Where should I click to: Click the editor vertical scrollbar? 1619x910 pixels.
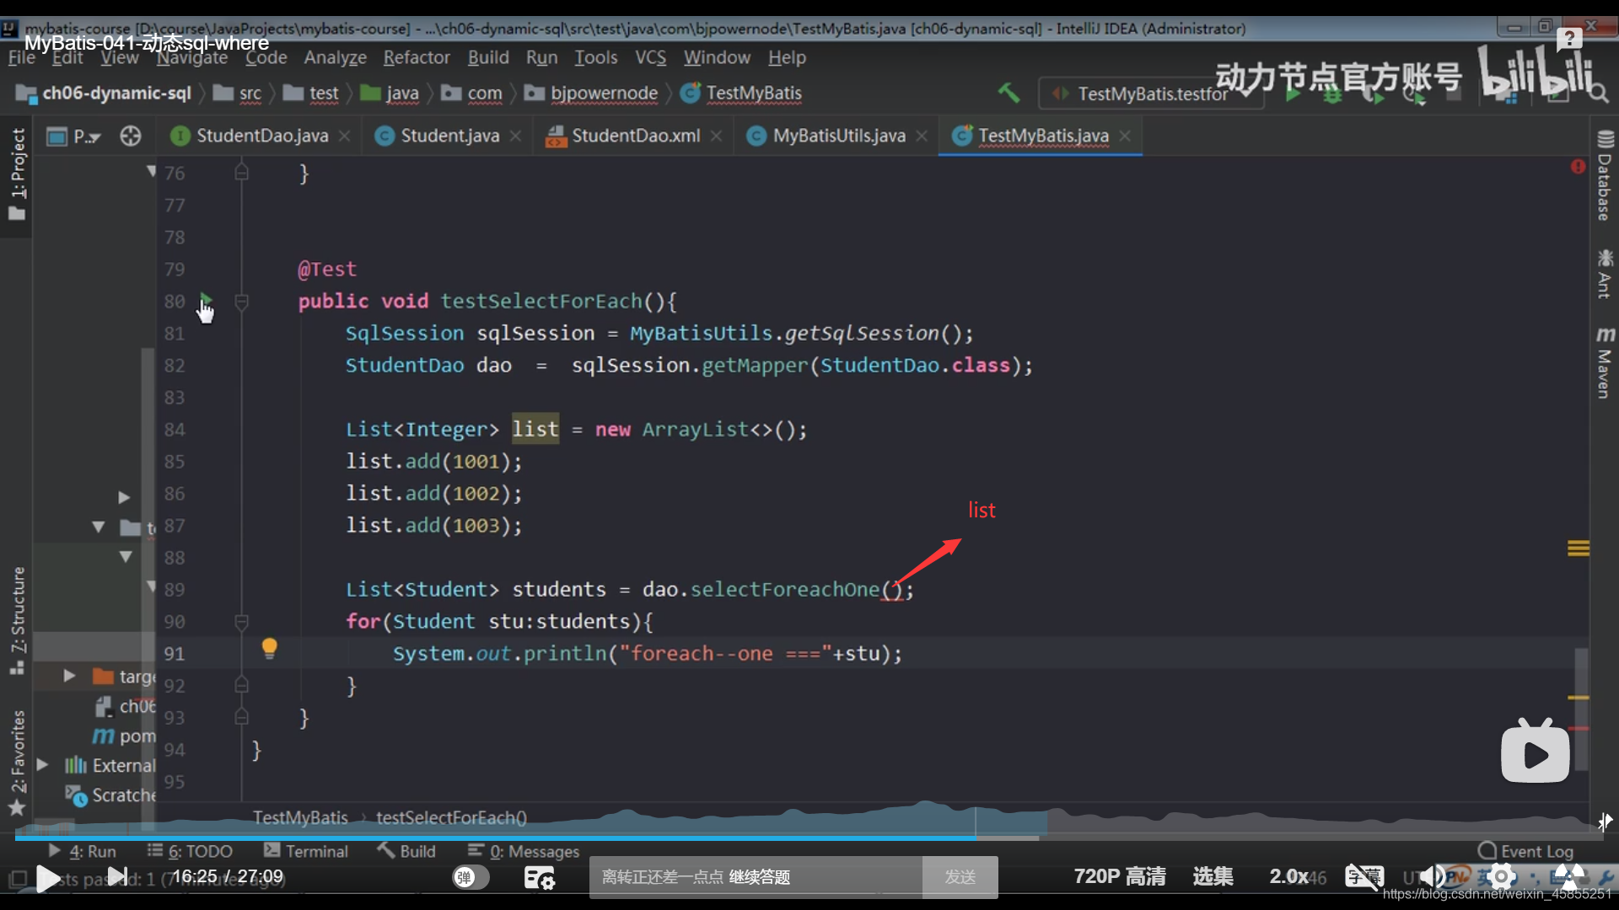1581,708
